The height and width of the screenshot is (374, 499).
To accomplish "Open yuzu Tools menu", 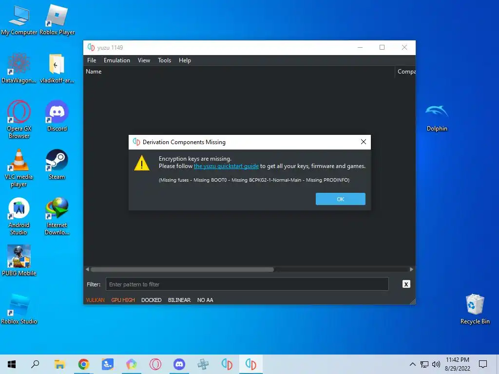I will pyautogui.click(x=165, y=60).
